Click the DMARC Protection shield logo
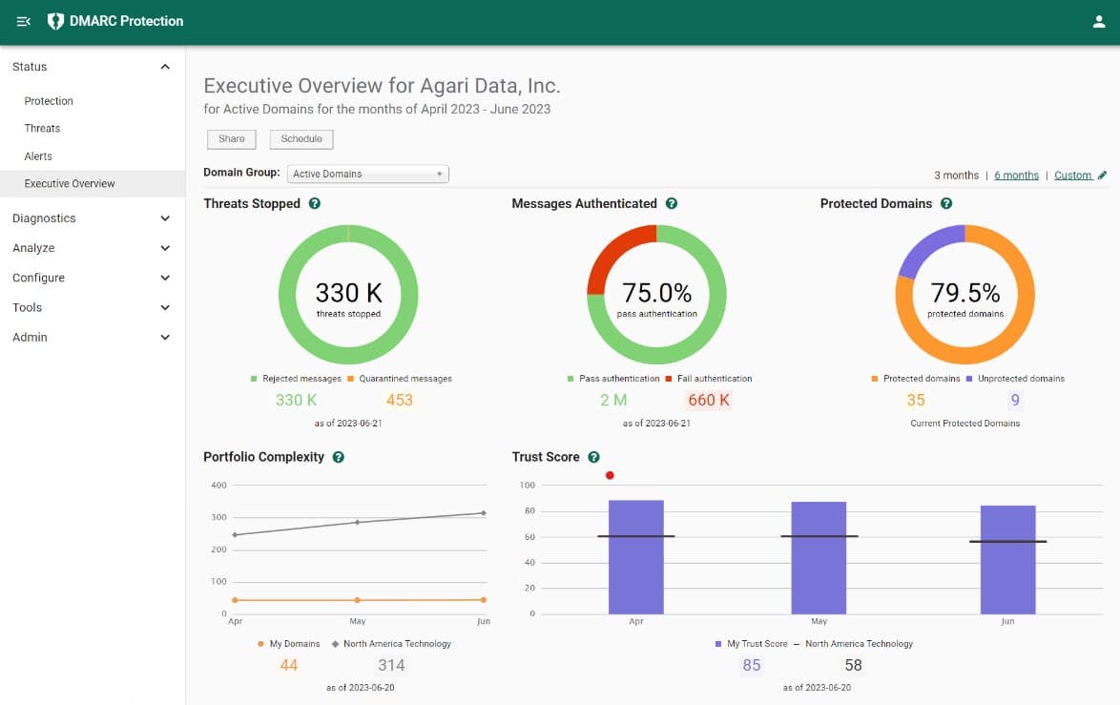The height and width of the screenshot is (705, 1120). coord(55,21)
